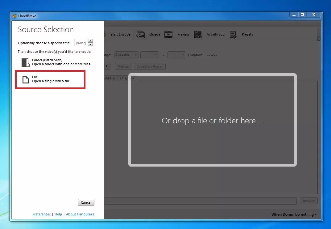
Task: Show the Activity Log
Action: click(x=209, y=34)
